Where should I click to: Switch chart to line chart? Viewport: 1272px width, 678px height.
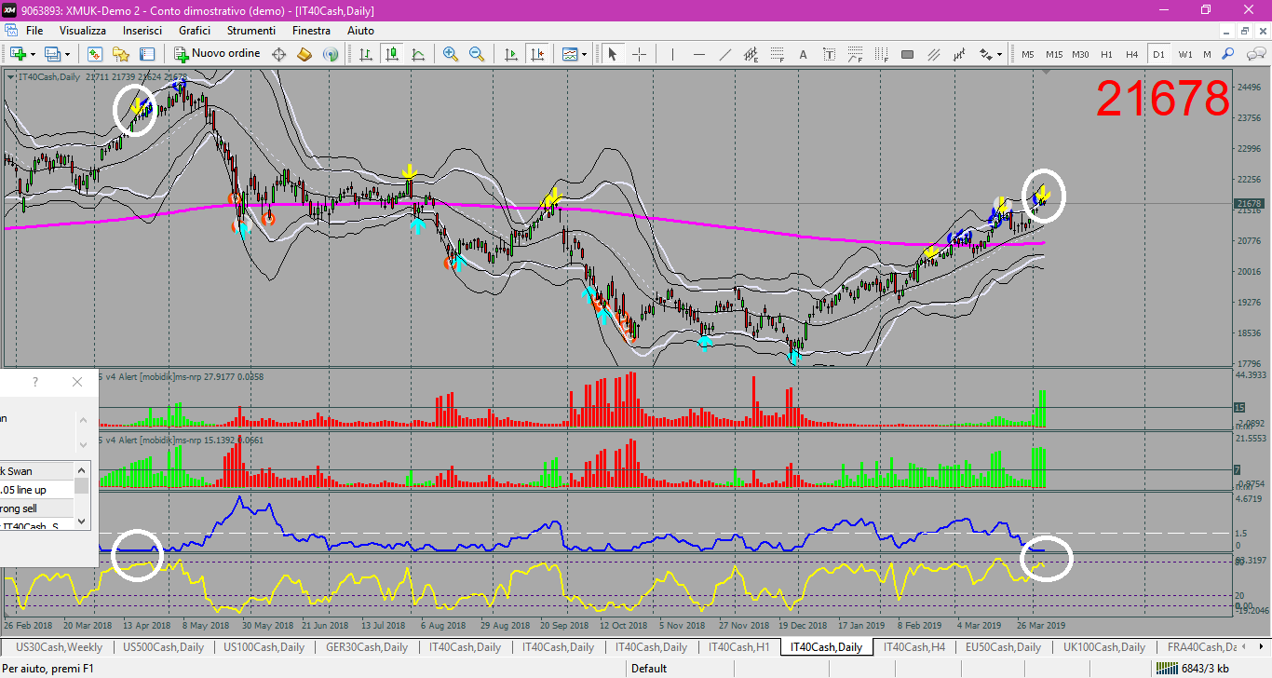point(418,54)
